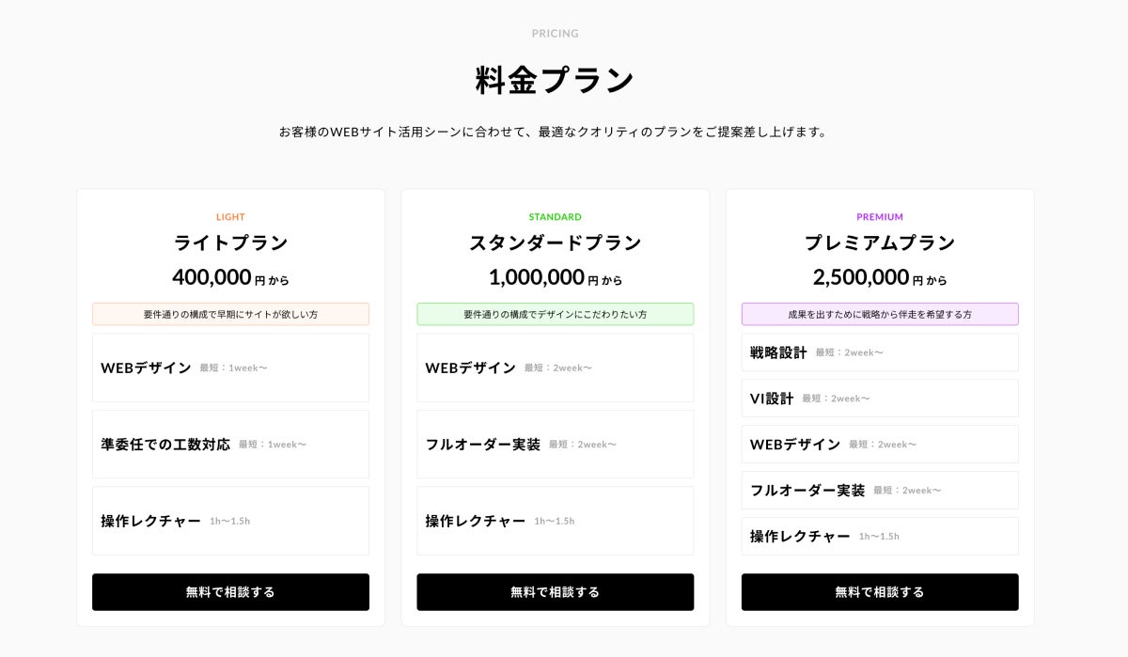
Task: Click フルオーダー実装 in the Premium plan
Action: pyautogui.click(x=879, y=491)
